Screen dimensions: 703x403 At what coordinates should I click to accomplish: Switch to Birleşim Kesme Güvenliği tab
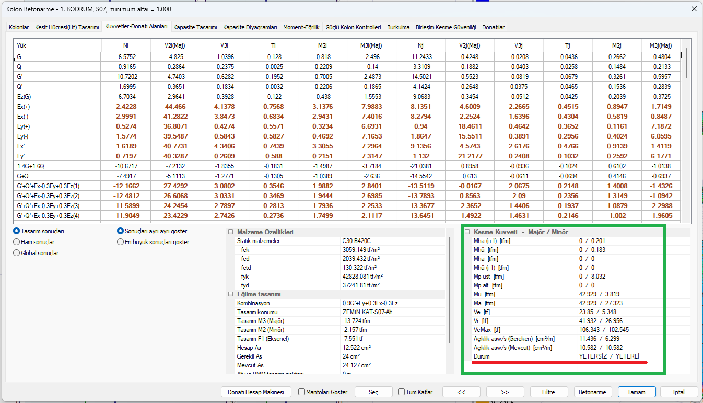point(446,27)
